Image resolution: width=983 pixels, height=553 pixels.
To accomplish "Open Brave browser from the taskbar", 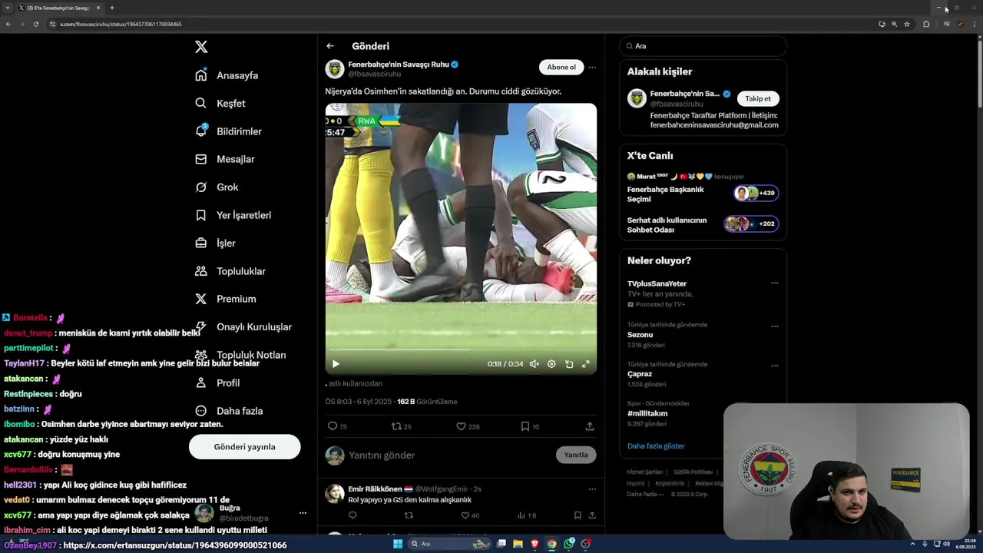I will (x=535, y=544).
